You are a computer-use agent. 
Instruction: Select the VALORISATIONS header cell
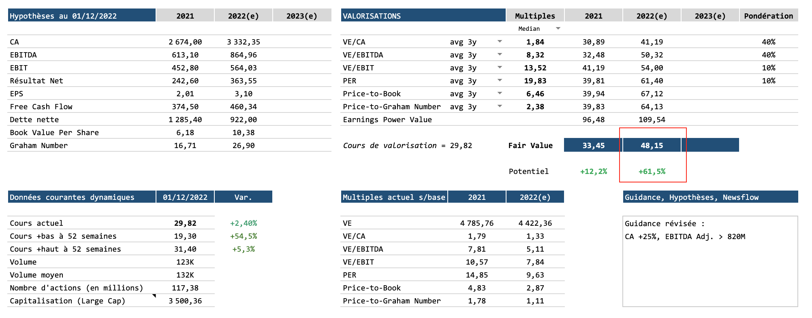(423, 16)
